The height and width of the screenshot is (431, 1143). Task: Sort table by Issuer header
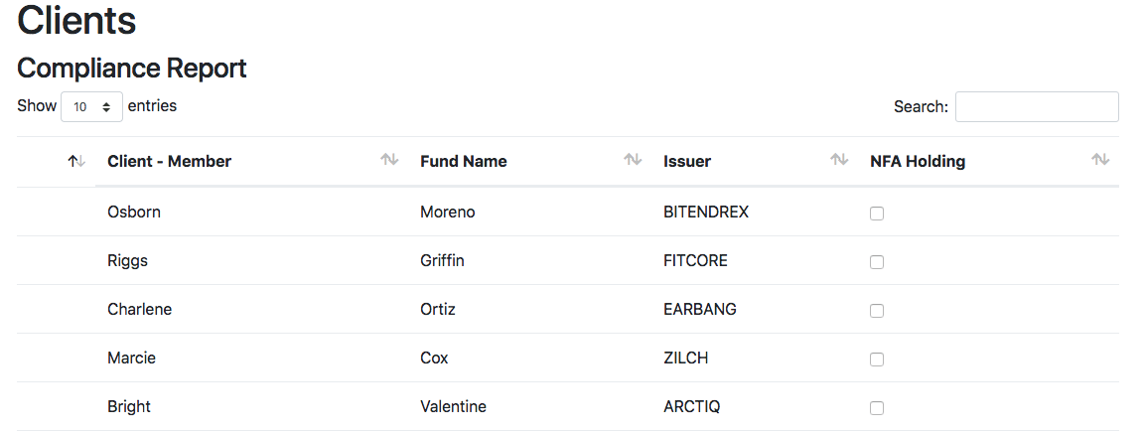686,161
